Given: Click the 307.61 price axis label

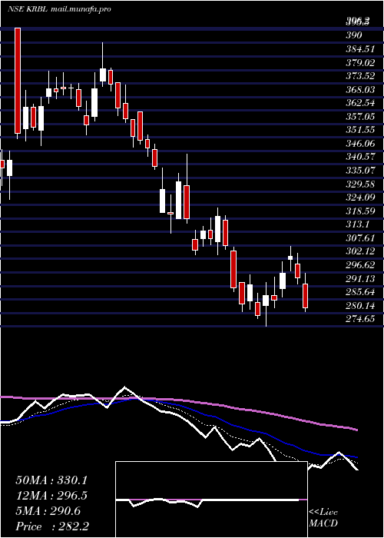Looking at the screenshot, I should click(x=359, y=238).
